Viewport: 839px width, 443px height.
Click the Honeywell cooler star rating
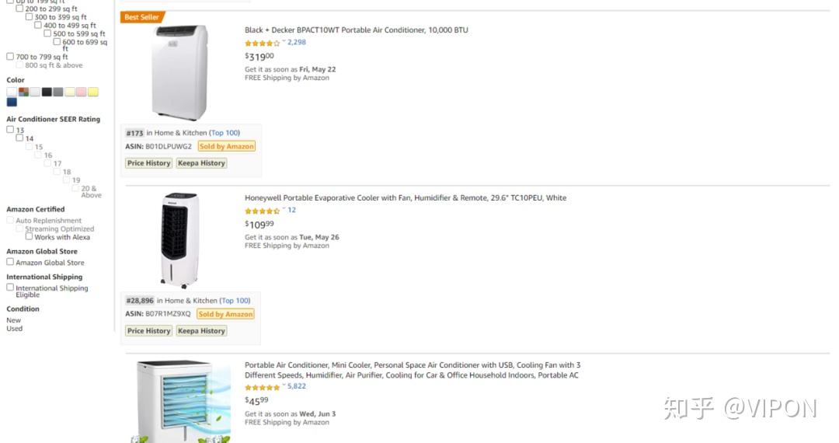262,211
